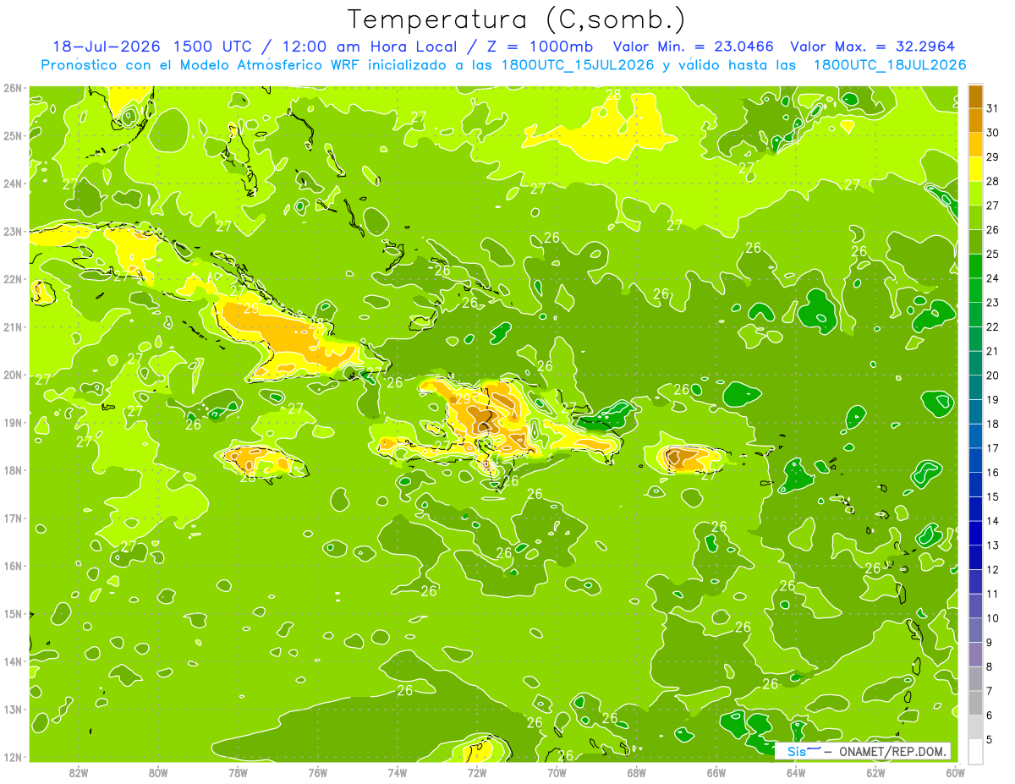
Task: Pick the green legend swatch between 24 and 25
Action: pos(975,266)
